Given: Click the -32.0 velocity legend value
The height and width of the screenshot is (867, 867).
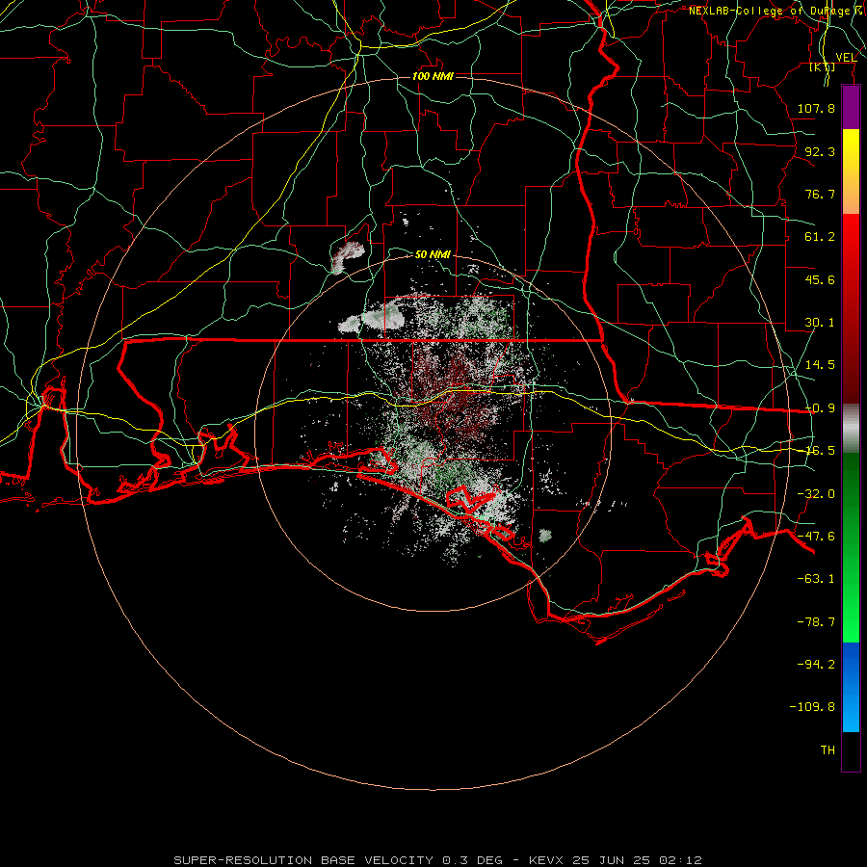Looking at the screenshot, I should click(x=816, y=494).
